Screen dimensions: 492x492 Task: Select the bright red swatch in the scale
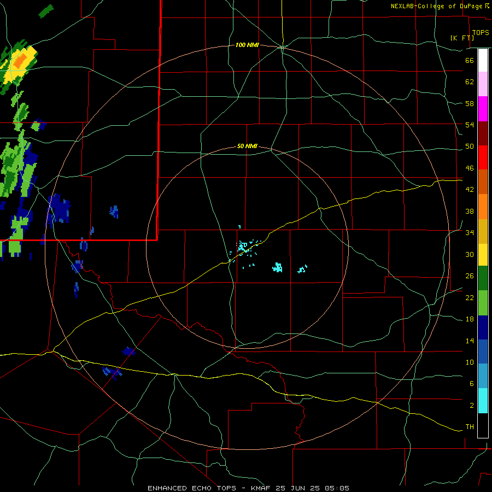(x=483, y=157)
